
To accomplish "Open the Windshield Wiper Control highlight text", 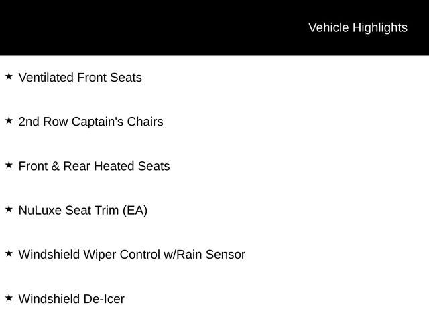I will 131,255.
